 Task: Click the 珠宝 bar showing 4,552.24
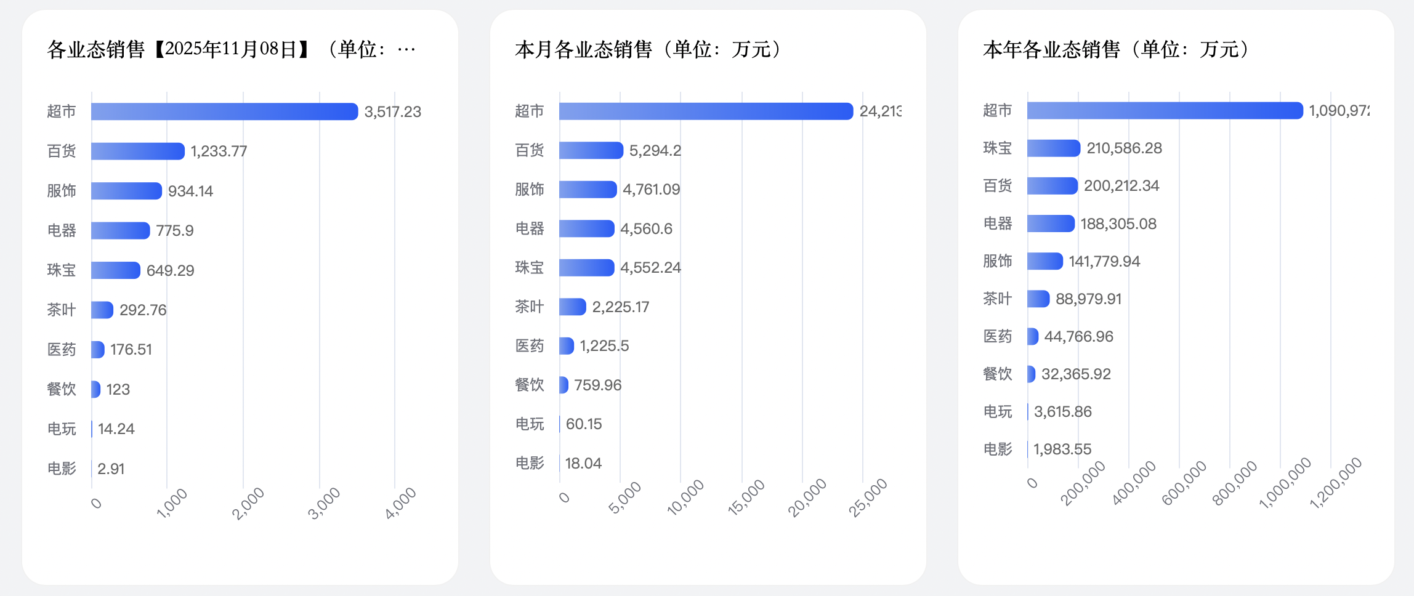click(586, 267)
